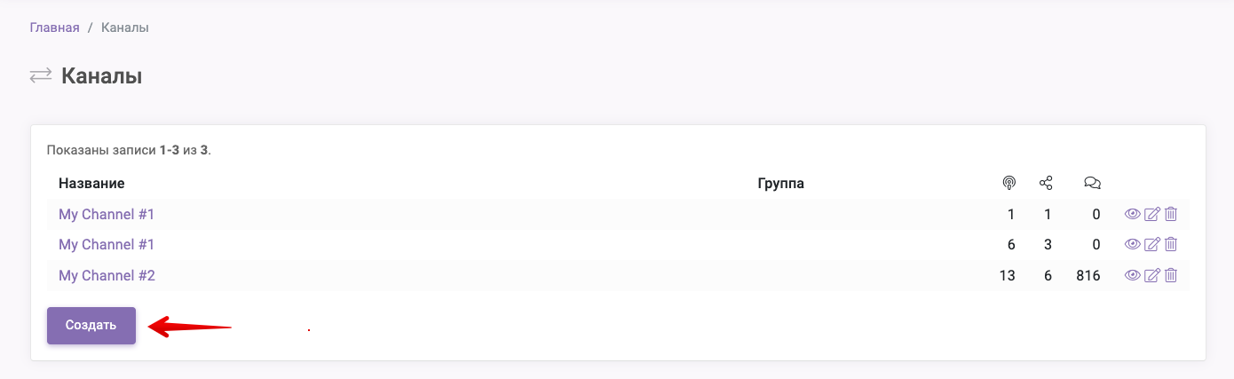Open the My Channel #2 link
The width and height of the screenshot is (1234, 379).
click(x=107, y=275)
